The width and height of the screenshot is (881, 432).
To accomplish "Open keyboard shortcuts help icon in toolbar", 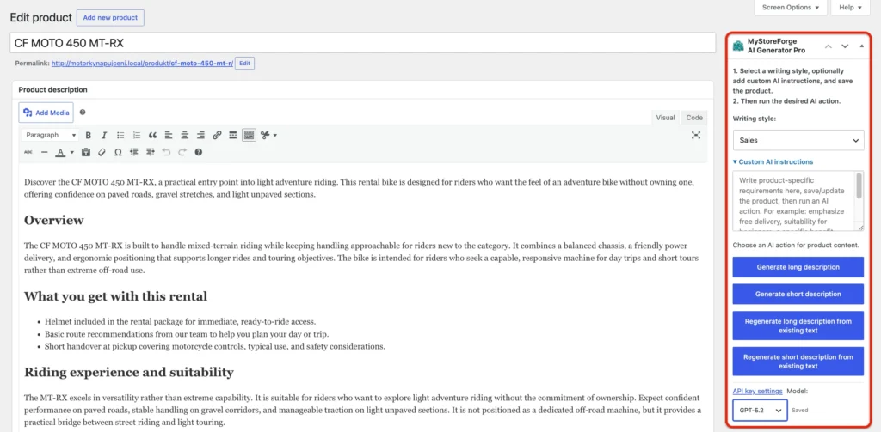I will (199, 152).
